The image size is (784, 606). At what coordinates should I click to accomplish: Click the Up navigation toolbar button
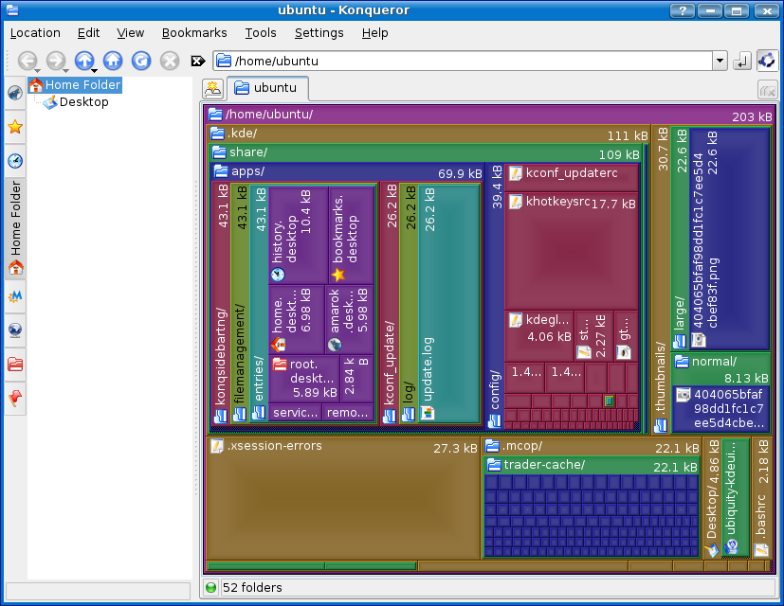[83, 61]
